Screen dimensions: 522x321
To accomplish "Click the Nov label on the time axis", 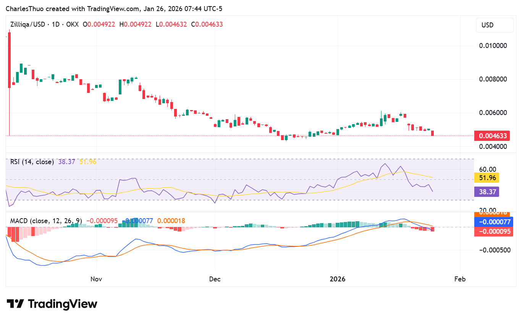I will [x=96, y=279].
